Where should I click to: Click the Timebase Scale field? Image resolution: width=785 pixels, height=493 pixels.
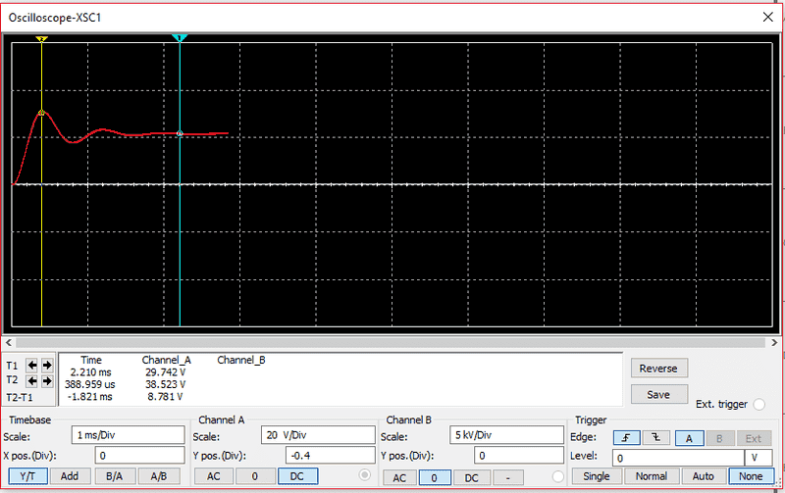[128, 435]
